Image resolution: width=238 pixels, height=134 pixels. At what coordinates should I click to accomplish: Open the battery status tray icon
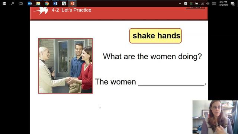(x=197, y=3)
